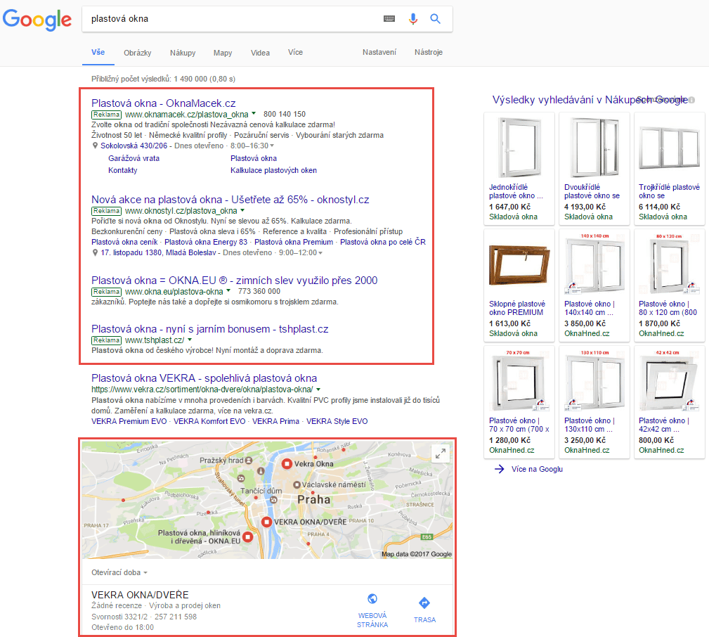Open the Kalkulace plastových oken sitelink
709x637 pixels.
pyautogui.click(x=273, y=170)
